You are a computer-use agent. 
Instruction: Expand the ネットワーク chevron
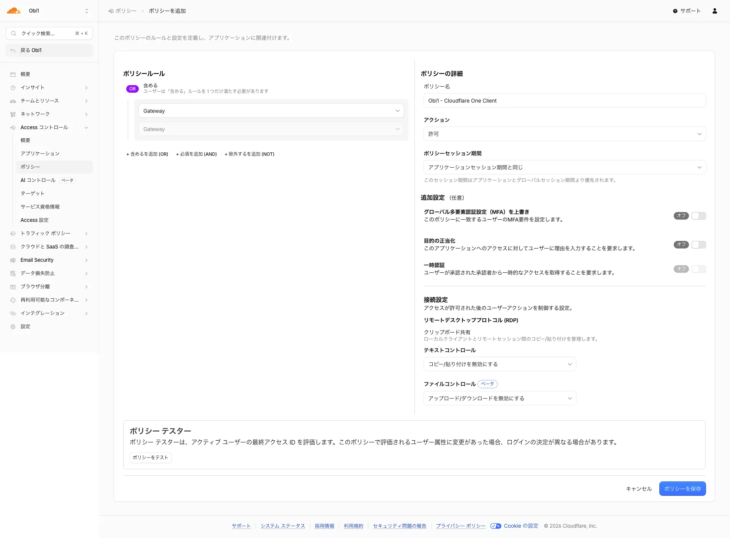pyautogui.click(x=86, y=114)
